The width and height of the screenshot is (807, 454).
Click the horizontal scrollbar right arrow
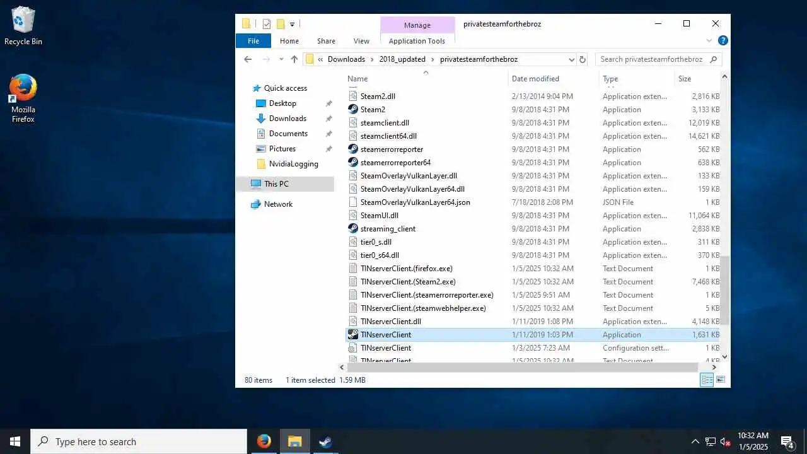click(714, 367)
